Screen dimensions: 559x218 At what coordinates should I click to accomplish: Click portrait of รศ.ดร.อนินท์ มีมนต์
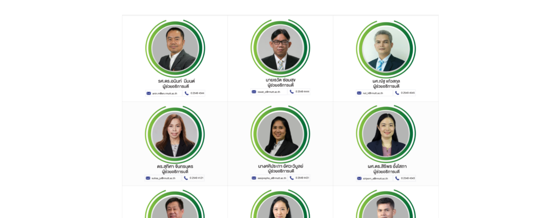click(175, 48)
